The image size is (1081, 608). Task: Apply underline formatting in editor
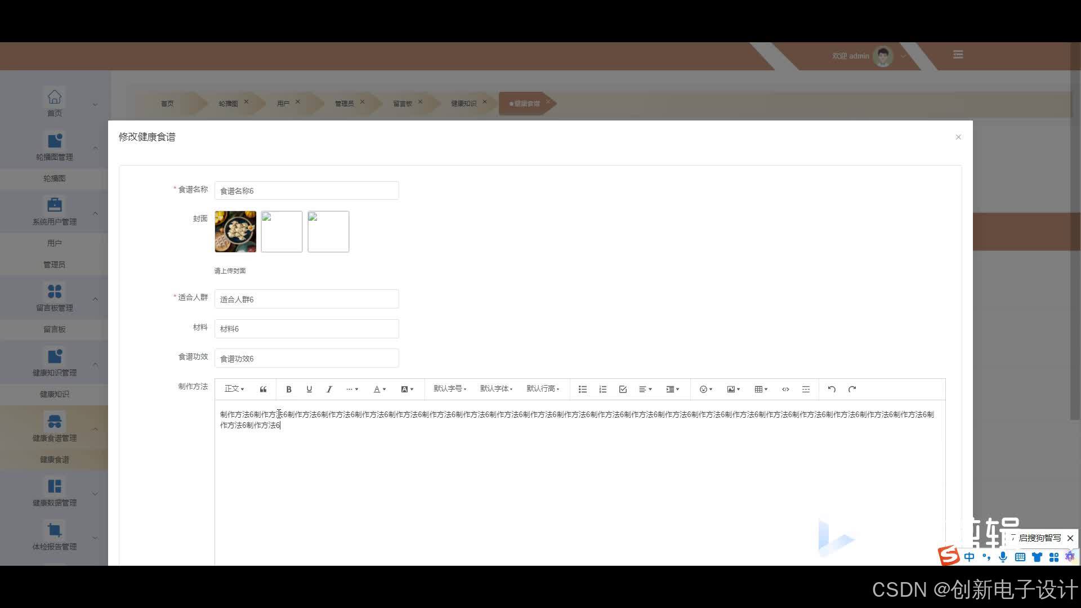309,389
